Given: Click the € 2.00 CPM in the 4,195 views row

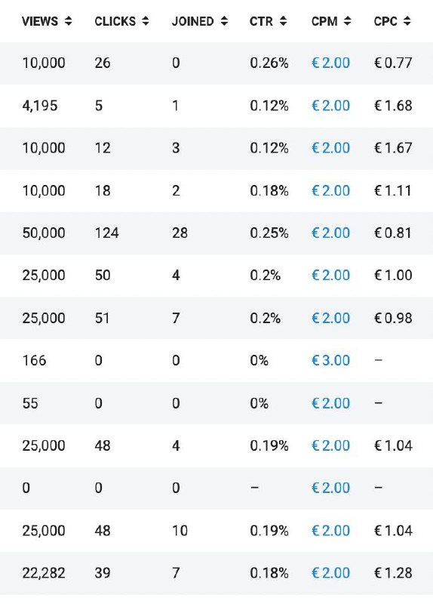Looking at the screenshot, I should coord(330,106).
